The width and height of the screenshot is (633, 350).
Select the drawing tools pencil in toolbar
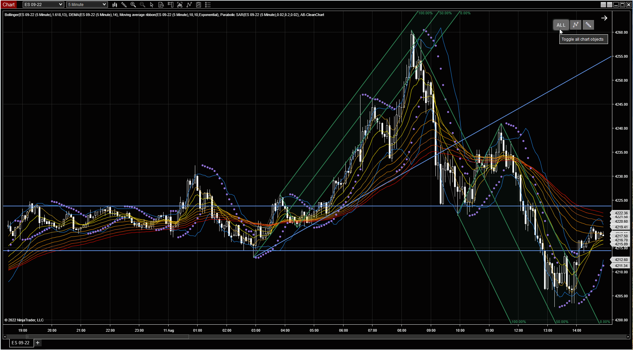[x=124, y=5]
